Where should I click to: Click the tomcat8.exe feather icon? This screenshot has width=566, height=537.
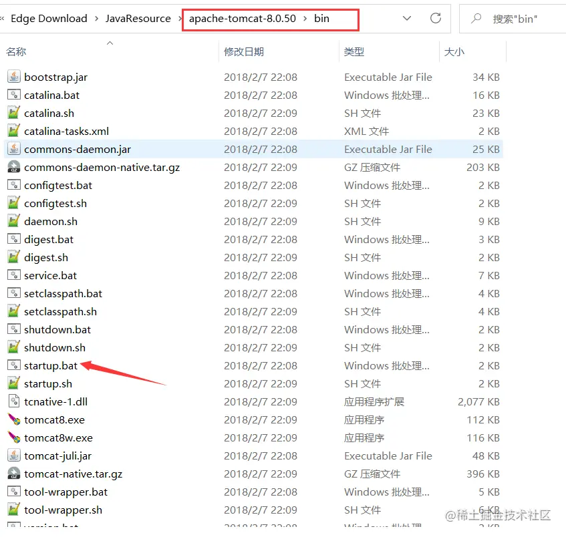[x=14, y=419]
